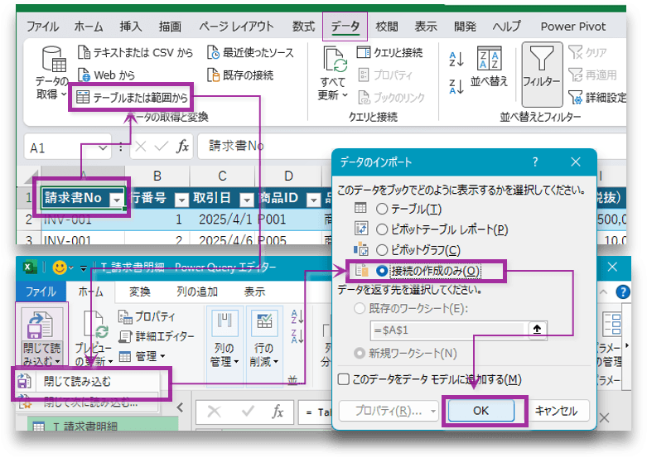Switch to 挿入 ribbon tab
647x458 pixels.
[131, 27]
